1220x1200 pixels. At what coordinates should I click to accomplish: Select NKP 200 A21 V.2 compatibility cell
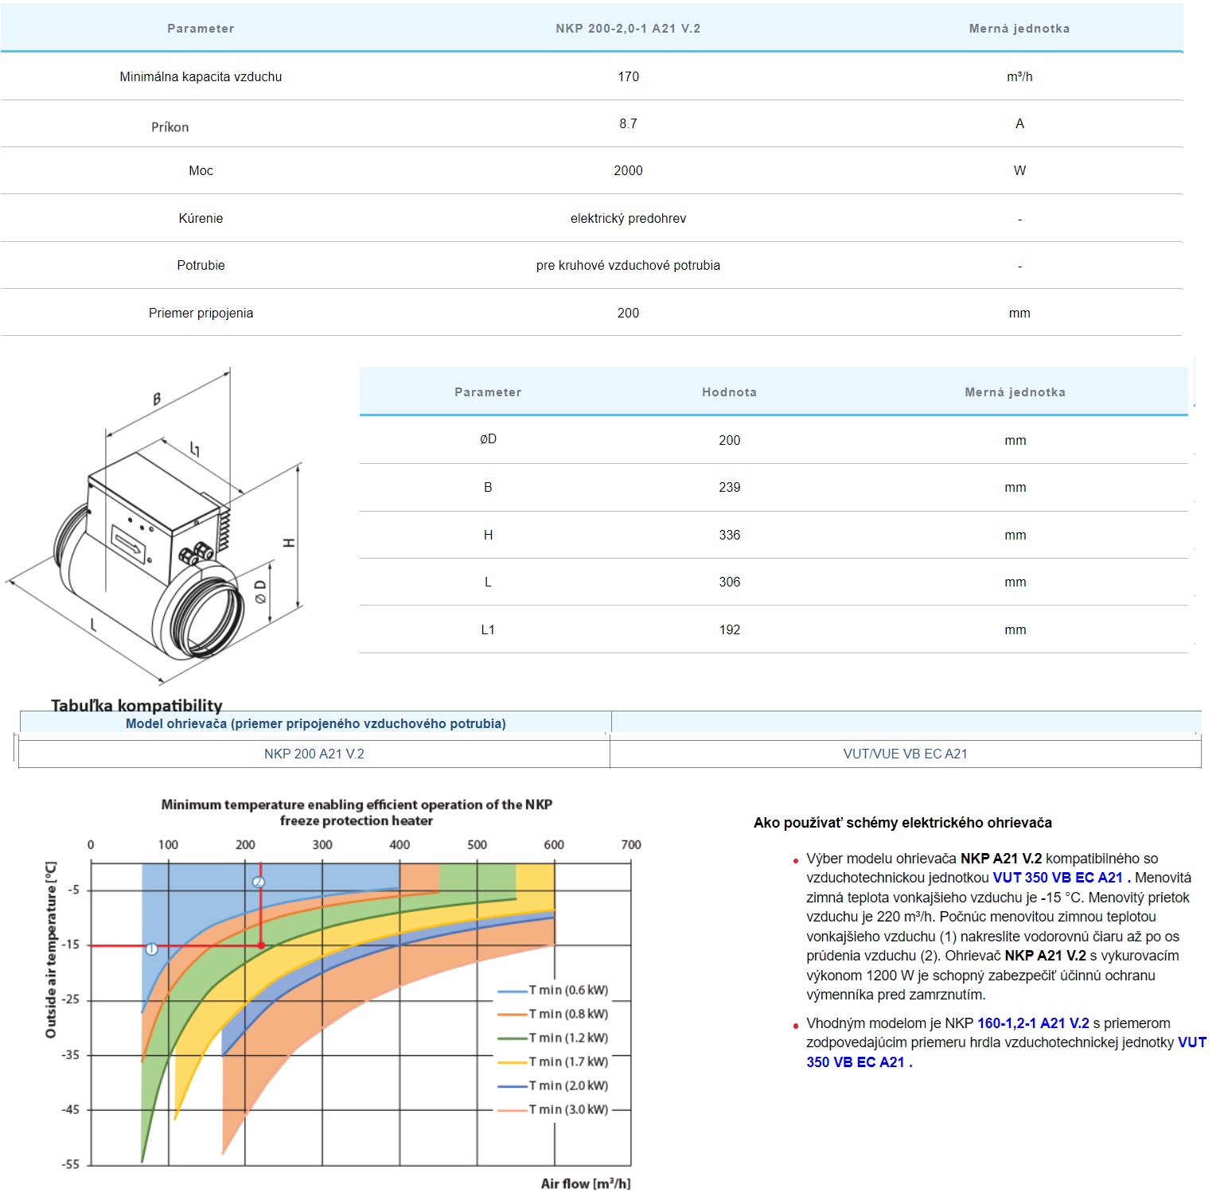tap(314, 754)
